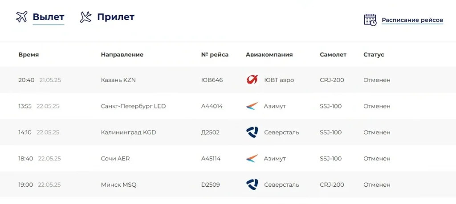Click Азимут logo in Saint Petersburg row

point(252,106)
